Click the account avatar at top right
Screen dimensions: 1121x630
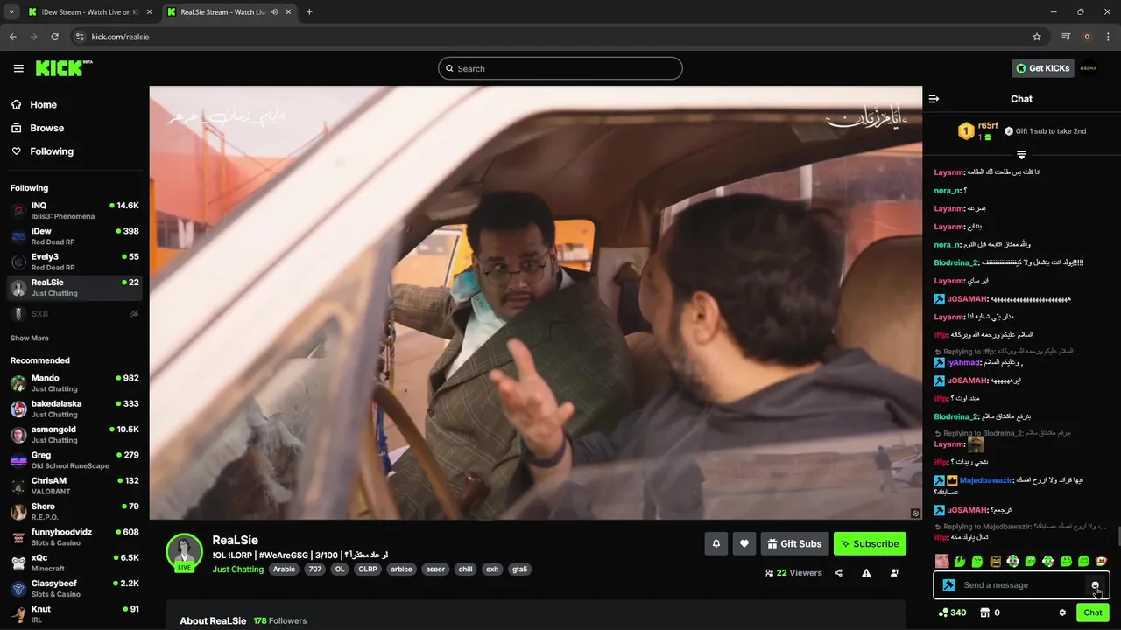tap(1088, 68)
